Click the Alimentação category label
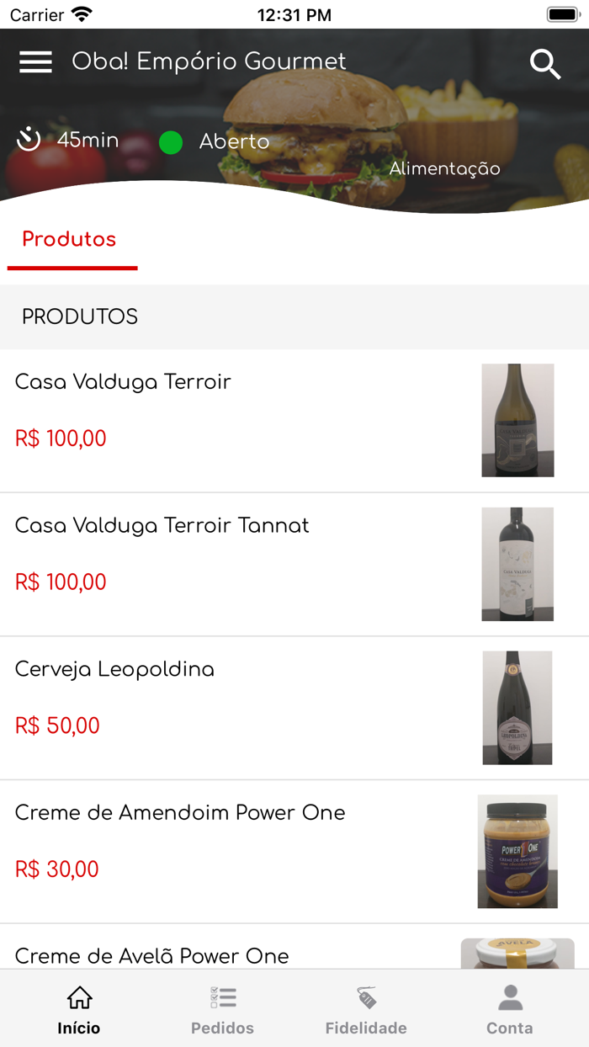 click(443, 168)
